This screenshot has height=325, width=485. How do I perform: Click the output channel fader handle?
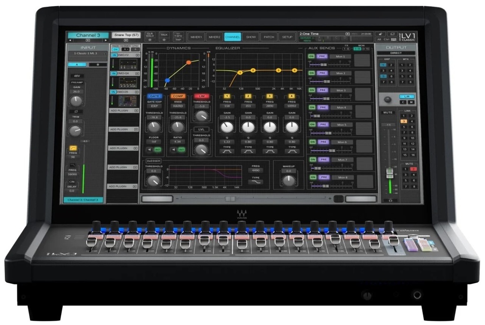(390, 173)
